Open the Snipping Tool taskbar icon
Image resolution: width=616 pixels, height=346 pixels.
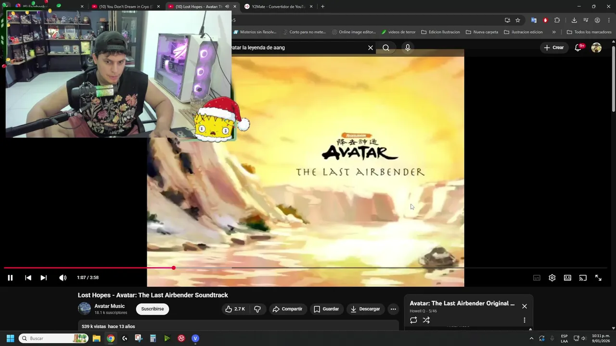139,338
